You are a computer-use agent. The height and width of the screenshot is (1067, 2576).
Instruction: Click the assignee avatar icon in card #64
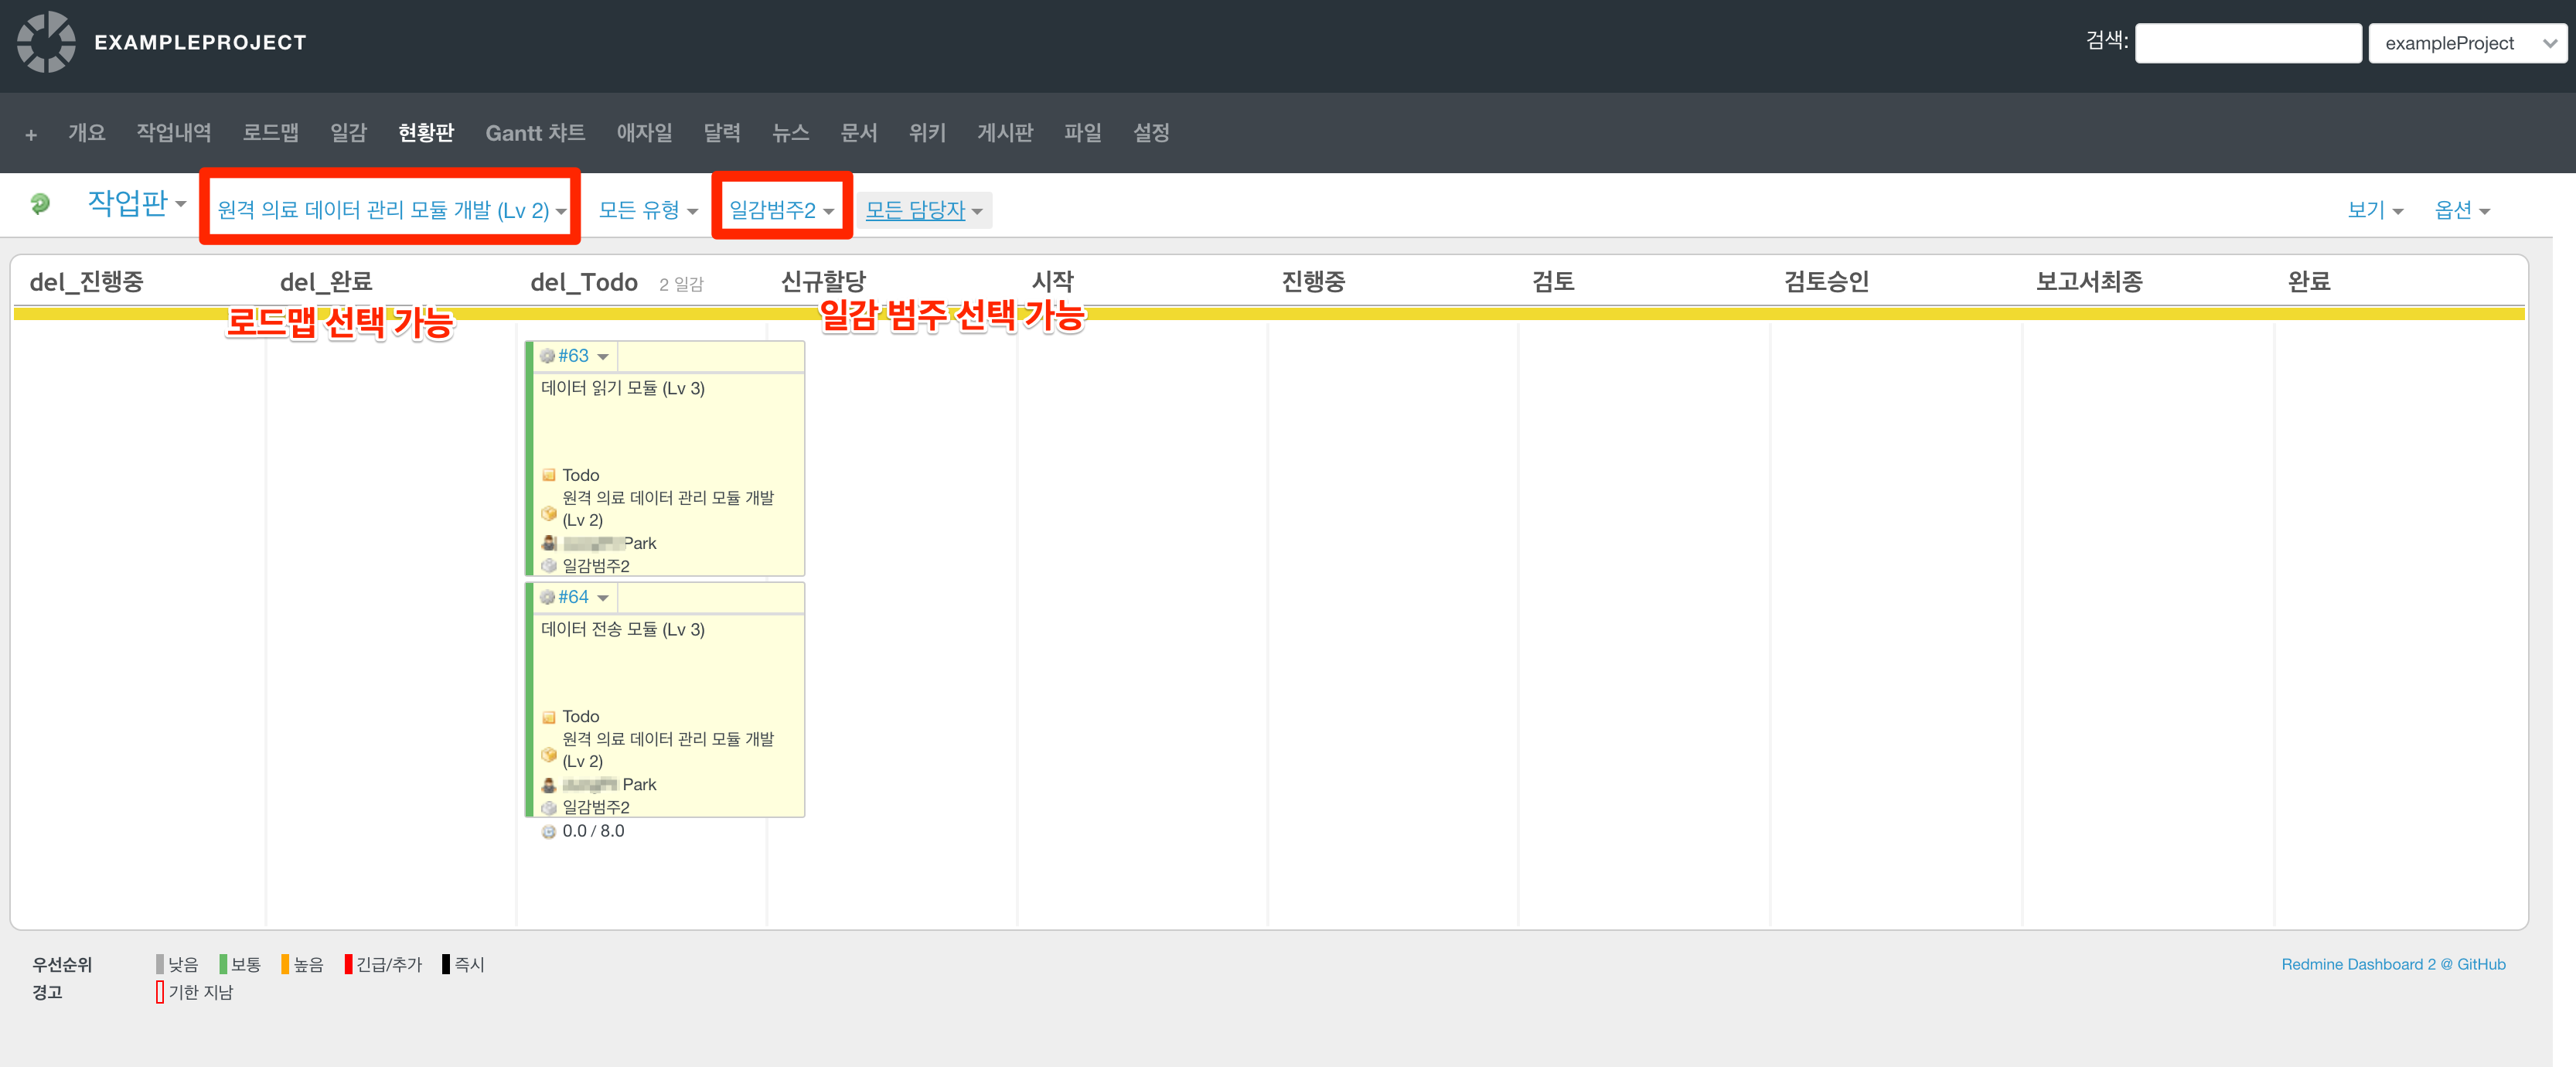549,785
